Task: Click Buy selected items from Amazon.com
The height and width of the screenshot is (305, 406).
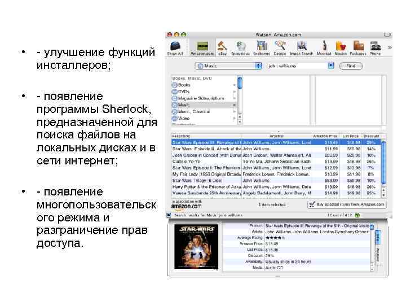Action: point(346,204)
